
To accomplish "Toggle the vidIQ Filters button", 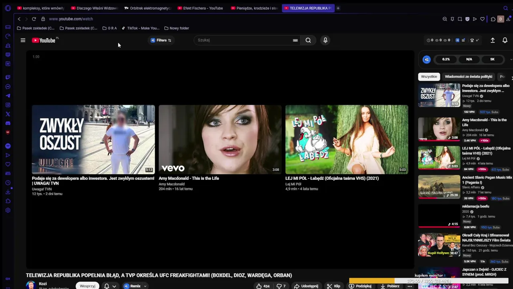I will [161, 40].
